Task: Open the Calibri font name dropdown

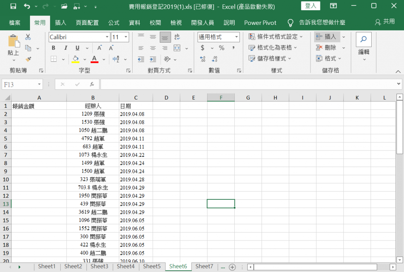Action: coord(107,37)
